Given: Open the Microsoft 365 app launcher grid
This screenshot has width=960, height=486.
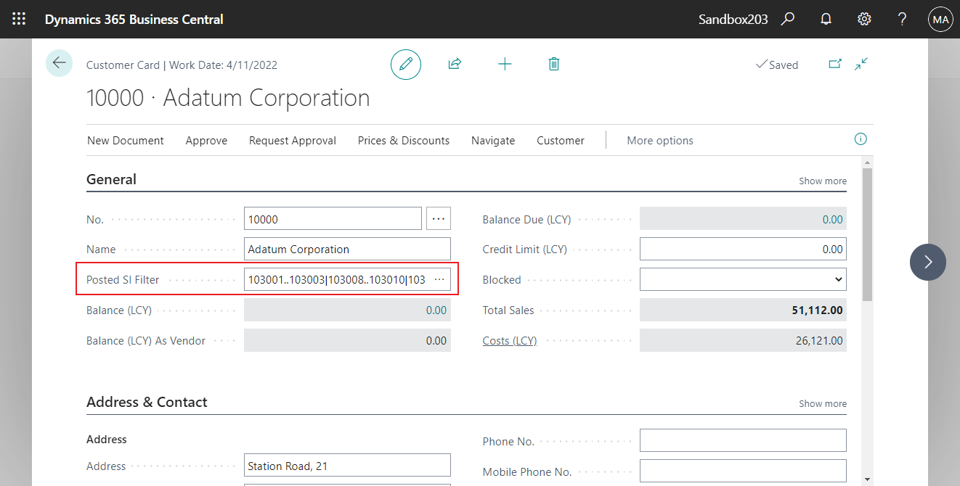Looking at the screenshot, I should (19, 19).
